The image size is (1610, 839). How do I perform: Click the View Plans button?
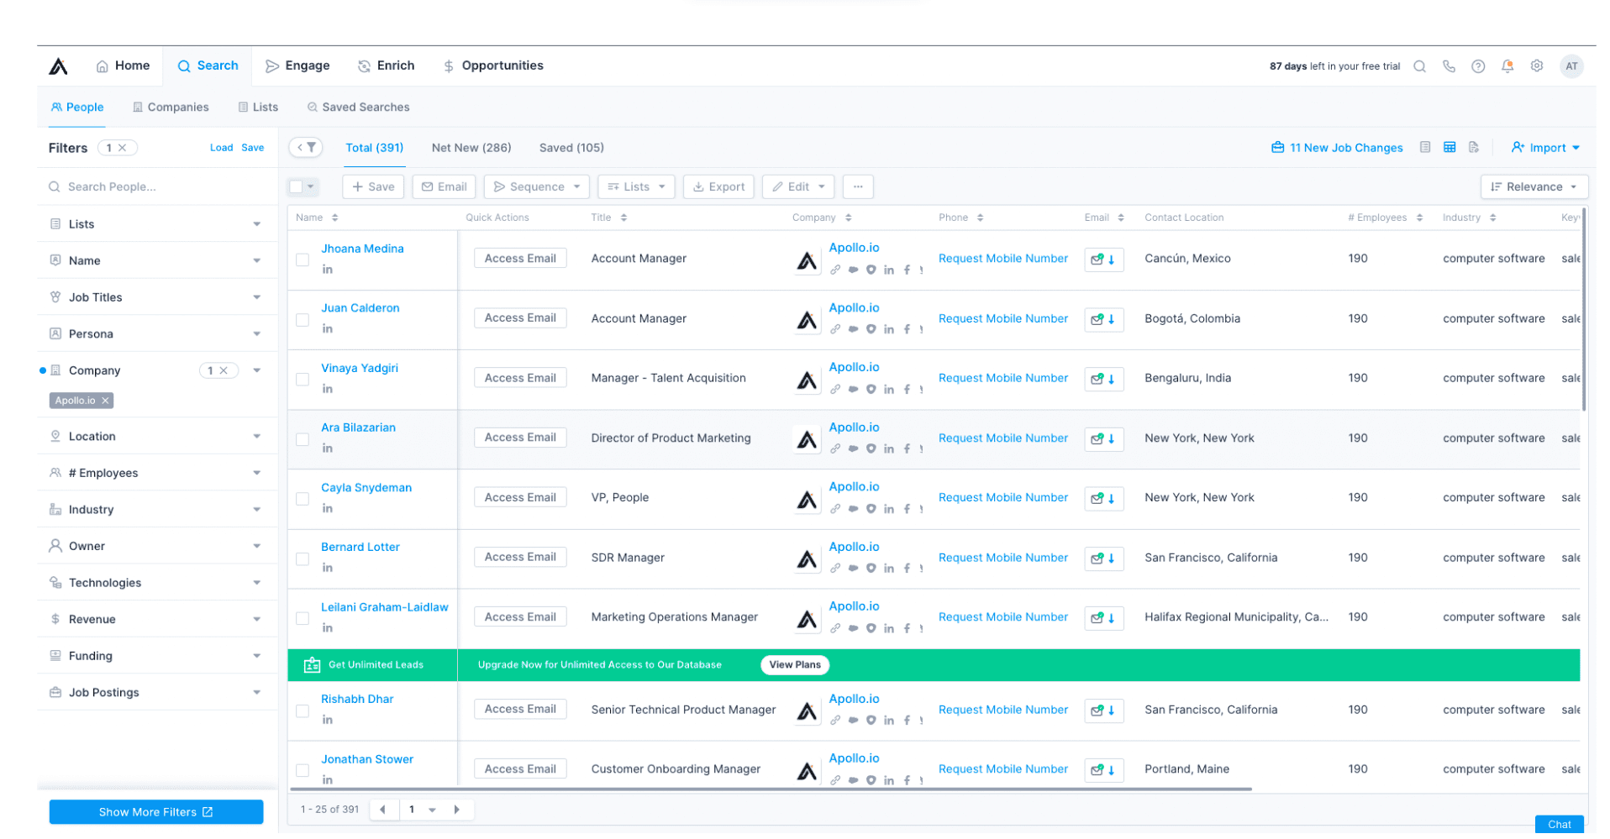click(795, 665)
